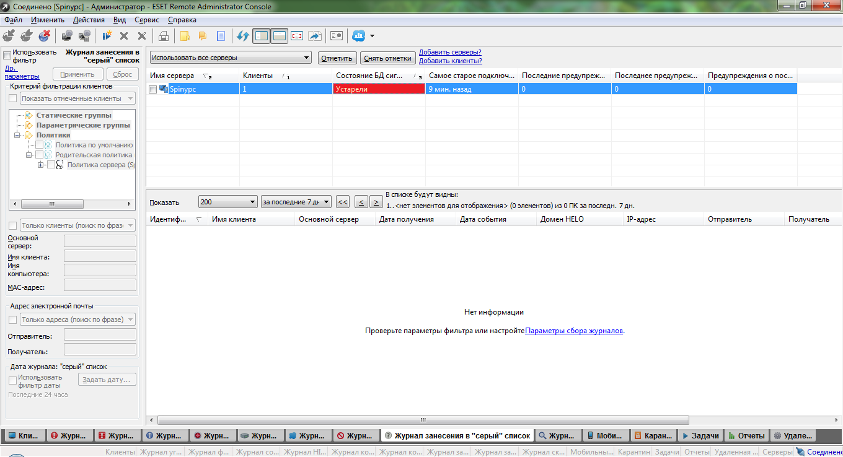Open the Отчеты bottom tab
Screen dimensions: 843x457
(746, 435)
